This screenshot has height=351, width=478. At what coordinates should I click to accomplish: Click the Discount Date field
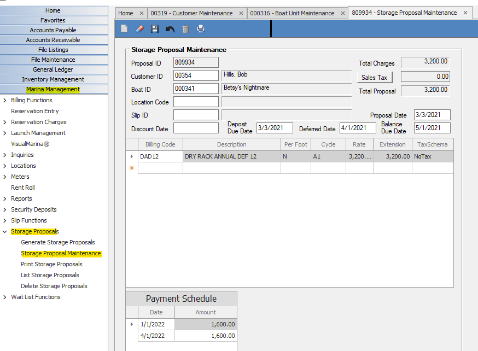click(196, 128)
